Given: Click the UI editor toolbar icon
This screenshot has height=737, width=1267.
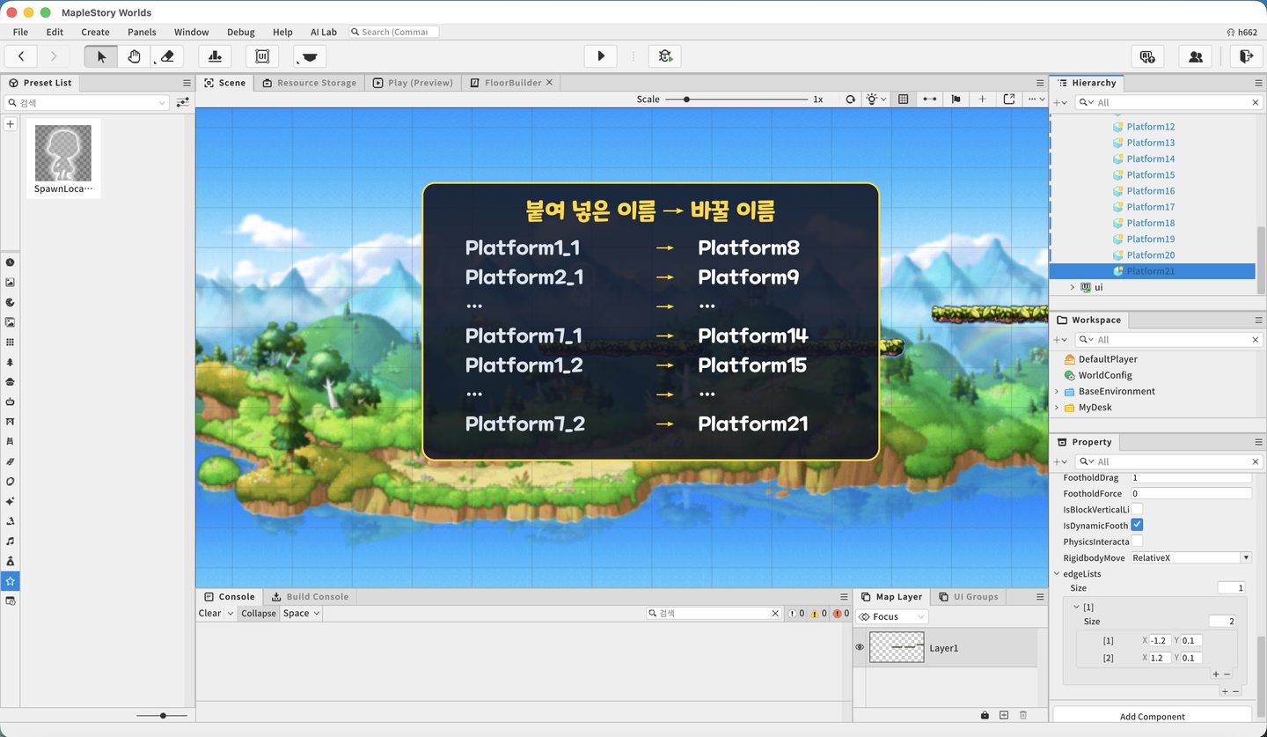Looking at the screenshot, I should [x=261, y=56].
